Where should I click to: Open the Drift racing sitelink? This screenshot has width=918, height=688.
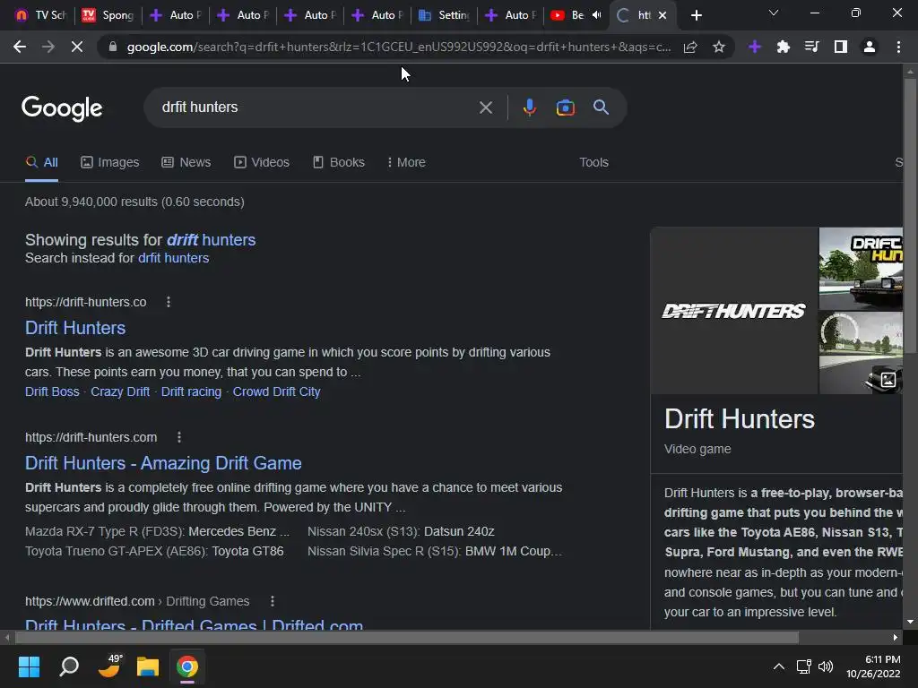coord(191,391)
